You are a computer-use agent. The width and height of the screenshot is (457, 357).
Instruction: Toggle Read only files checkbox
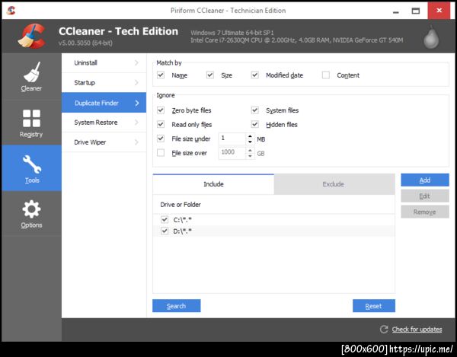pos(161,124)
